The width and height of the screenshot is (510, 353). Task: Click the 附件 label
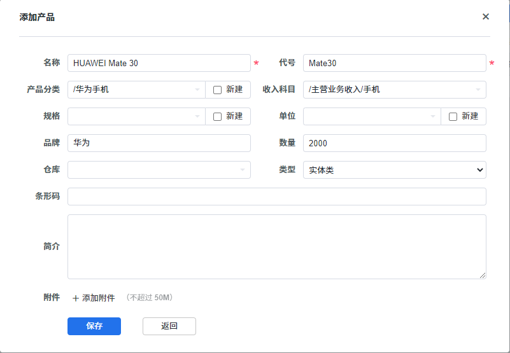52,297
